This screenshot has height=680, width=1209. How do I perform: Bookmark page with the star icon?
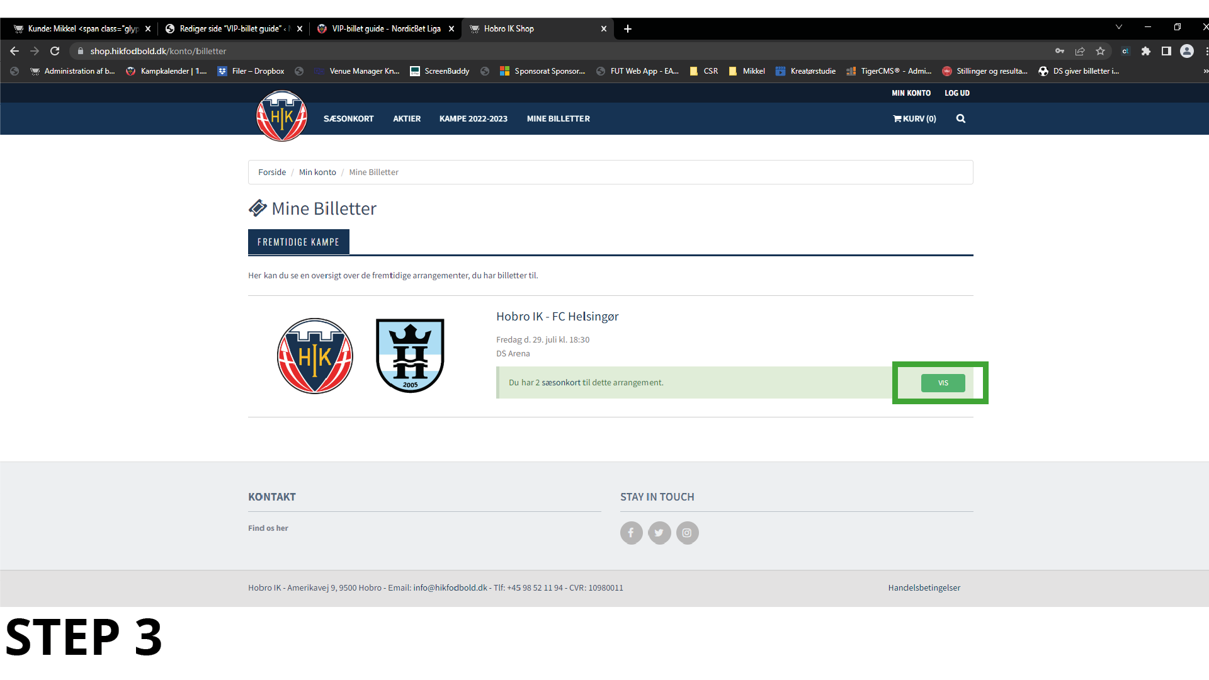point(1100,51)
